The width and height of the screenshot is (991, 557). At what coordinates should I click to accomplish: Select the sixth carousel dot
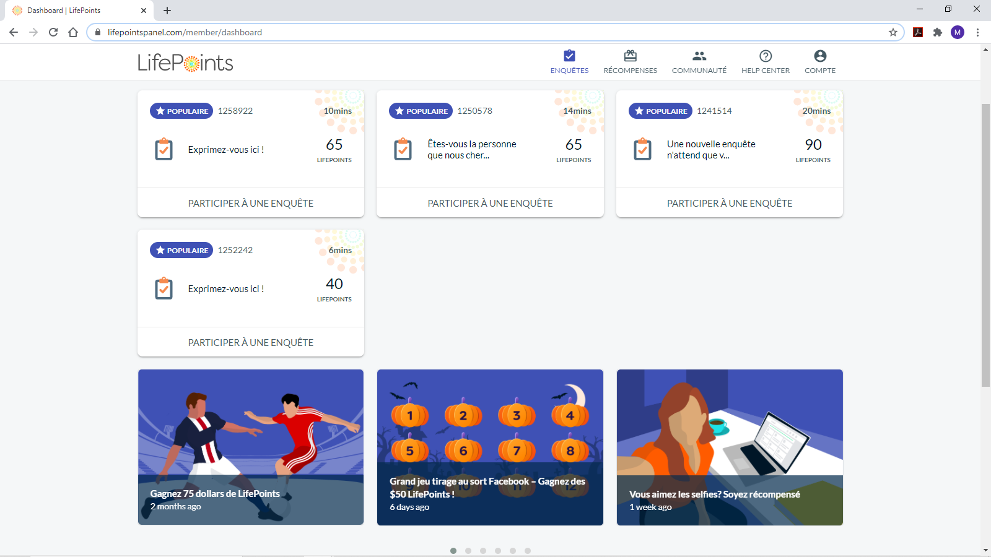528,551
